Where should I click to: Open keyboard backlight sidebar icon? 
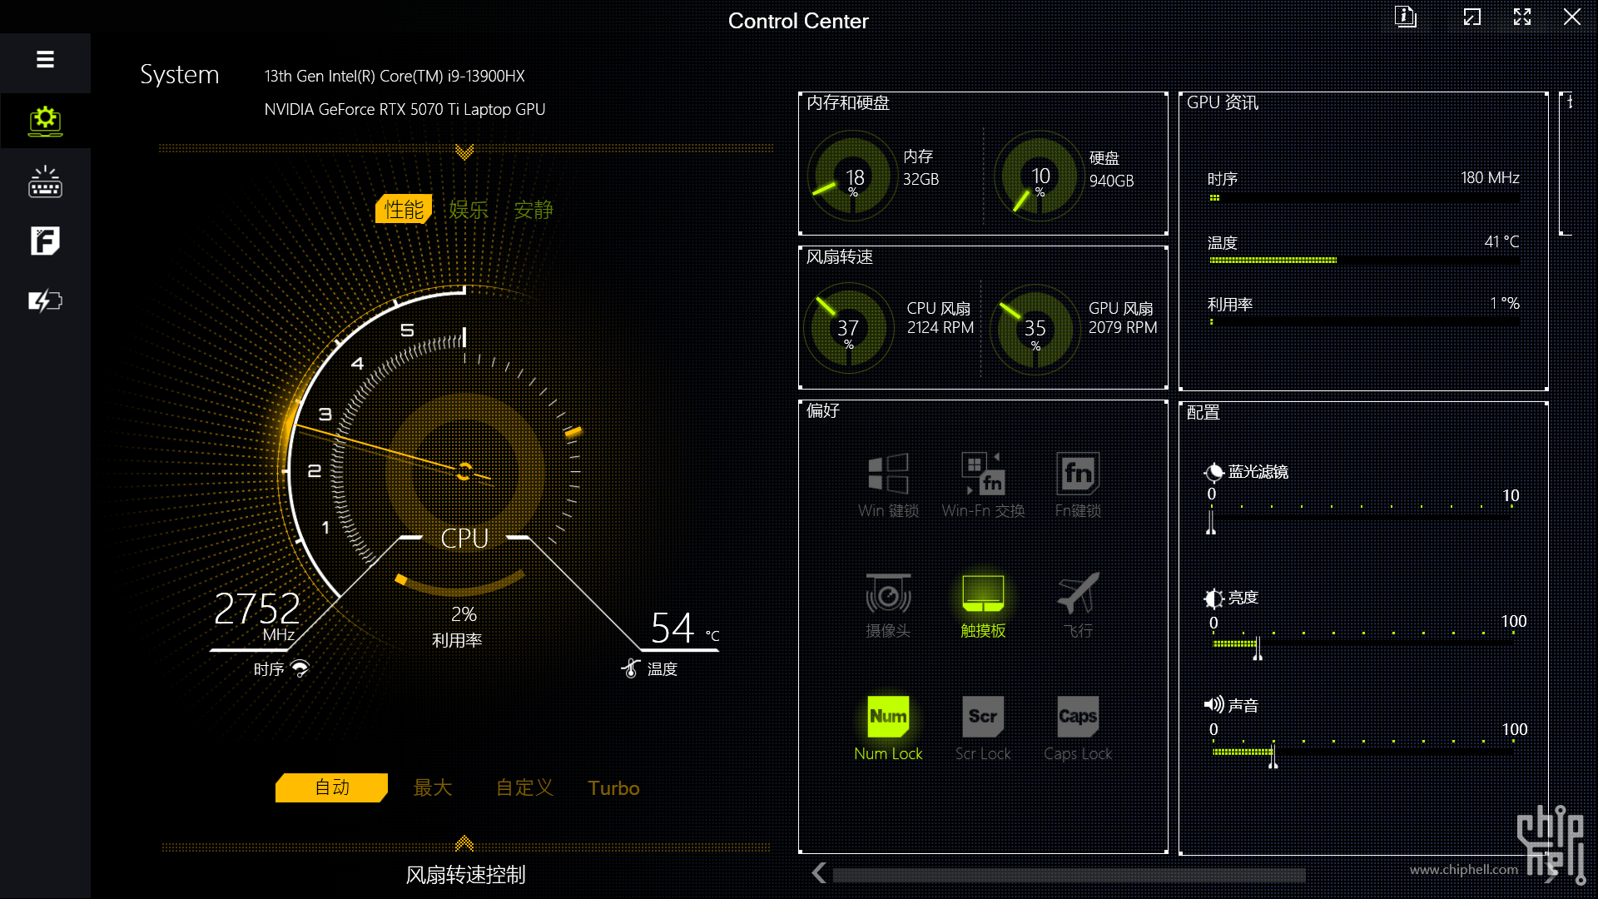pyautogui.click(x=45, y=181)
